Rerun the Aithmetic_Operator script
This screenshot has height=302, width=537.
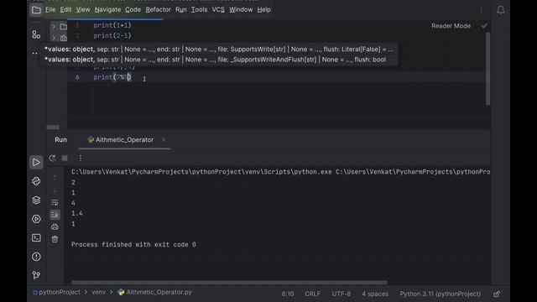click(x=52, y=159)
